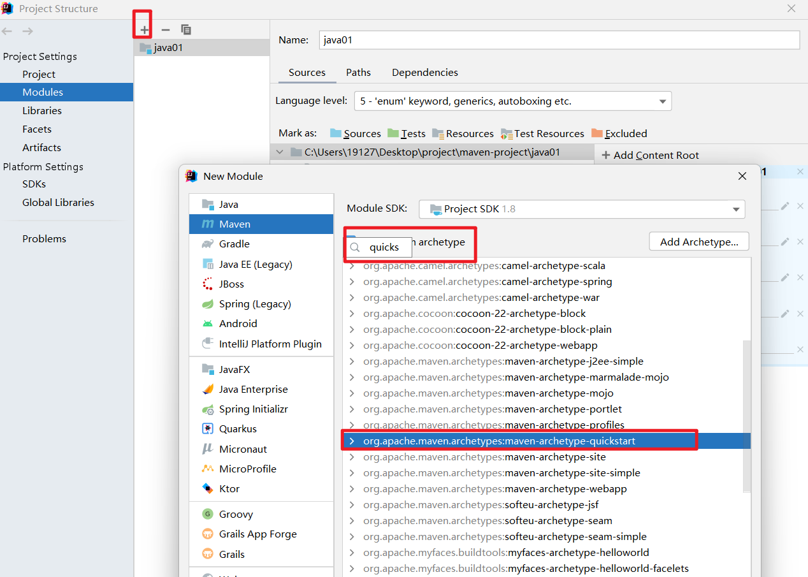The width and height of the screenshot is (808, 577).
Task: Choose Grails module type
Action: point(261,554)
